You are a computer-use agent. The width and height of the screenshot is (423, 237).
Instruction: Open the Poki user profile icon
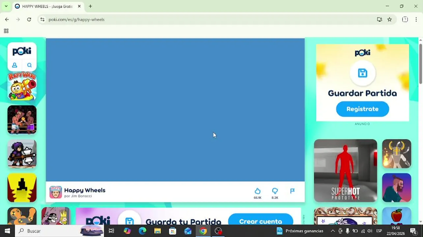coord(14,65)
